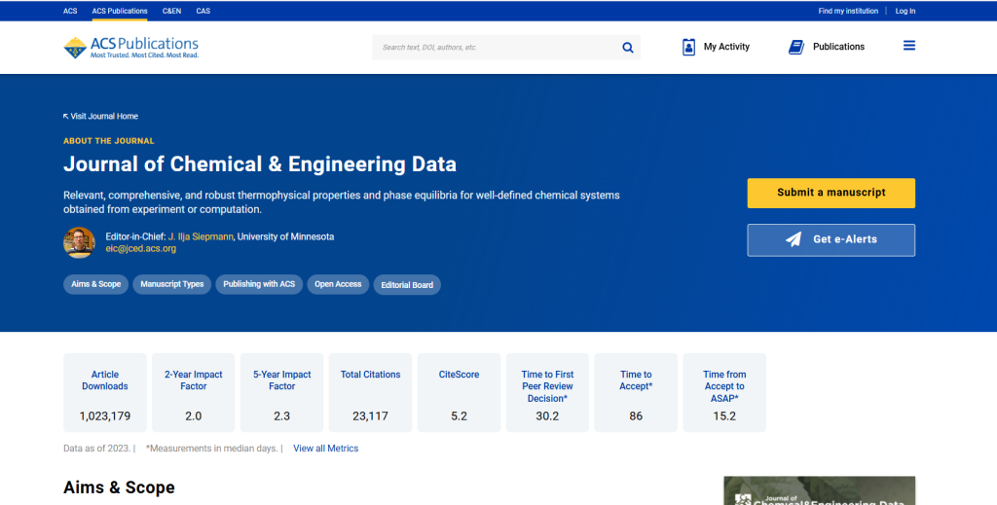Click the ABOUT THE JOURNAL label

pos(109,141)
